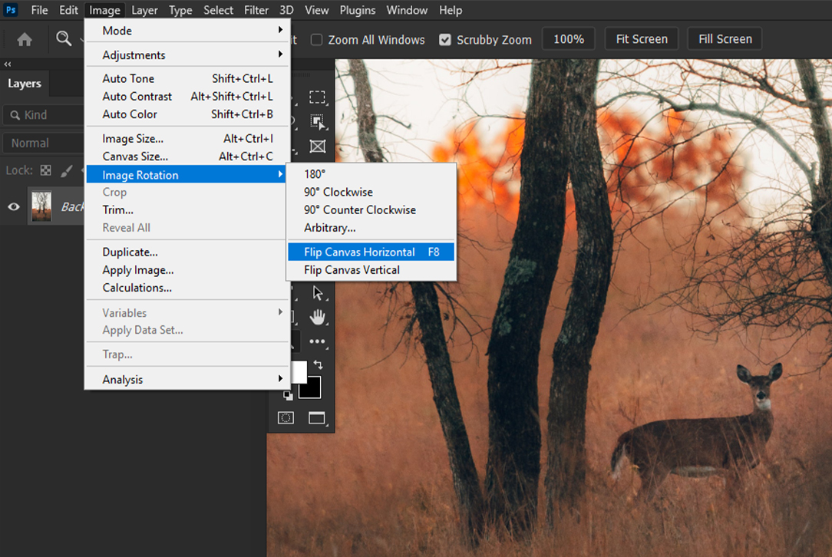Viewport: 832px width, 557px height.
Task: Change the Screen Mode
Action: (x=318, y=417)
